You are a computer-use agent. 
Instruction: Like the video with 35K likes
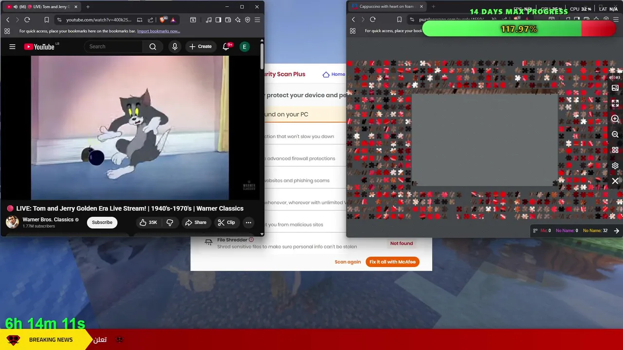tap(148, 223)
